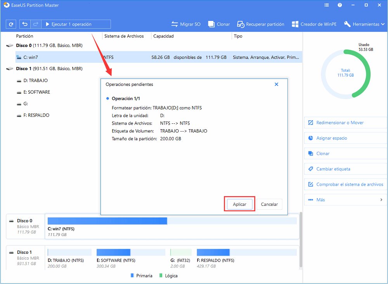
Task: Select Clonar in the side panel
Action: [345, 154]
